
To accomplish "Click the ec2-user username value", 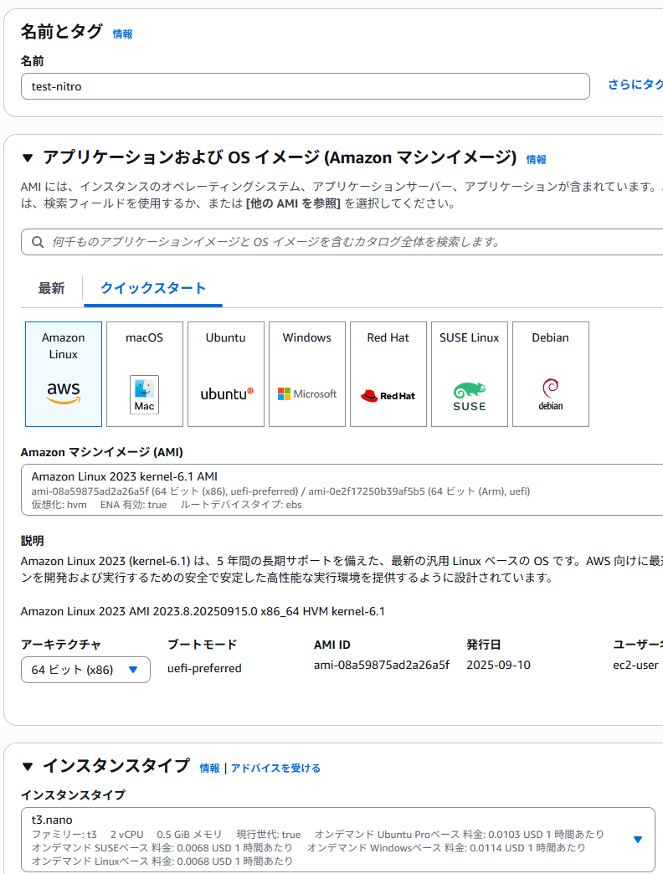I will [x=635, y=665].
